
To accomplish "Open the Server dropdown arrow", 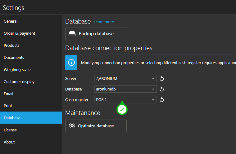I will coord(153,79).
